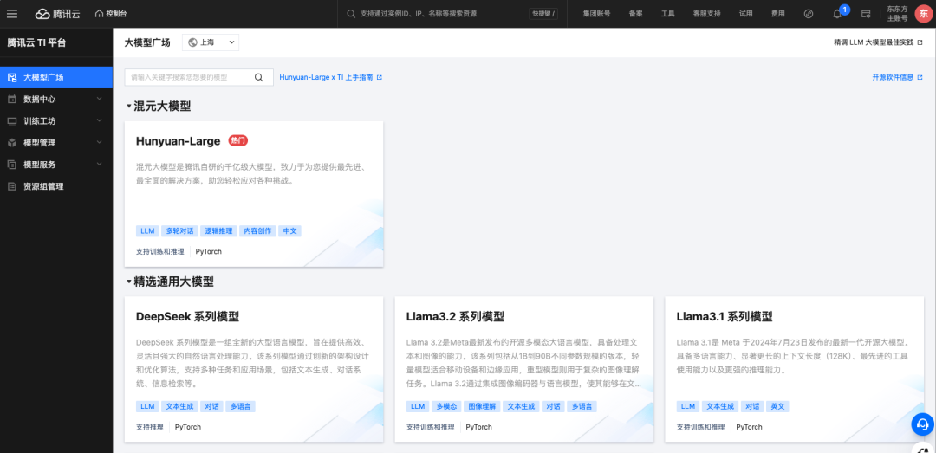Image resolution: width=936 pixels, height=453 pixels.
Task: Open the Hunyuan-Large x TI 上手指南 link
Action: tap(326, 78)
